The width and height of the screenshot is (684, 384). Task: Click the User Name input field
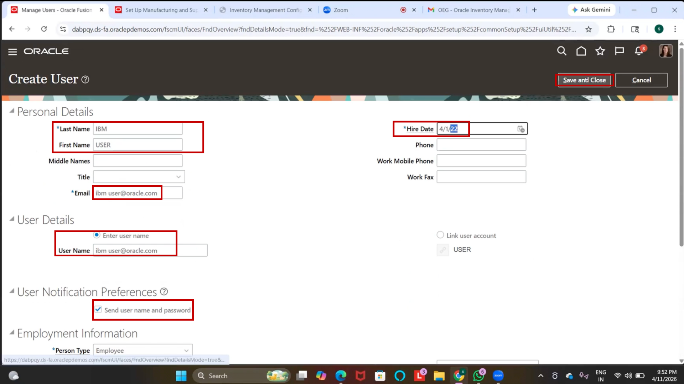click(150, 250)
